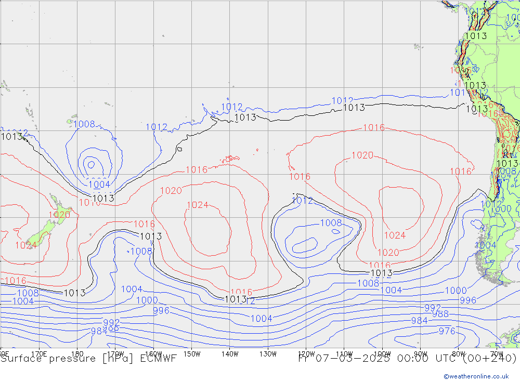Click the 984 isobar label
Screen dimensions: 520x381
pyautogui.click(x=419, y=321)
